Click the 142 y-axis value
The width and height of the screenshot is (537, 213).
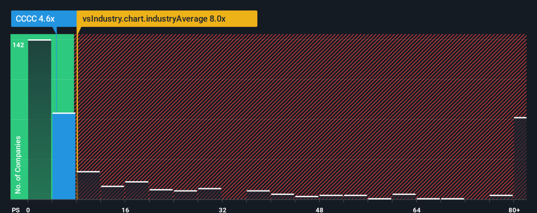coord(18,45)
